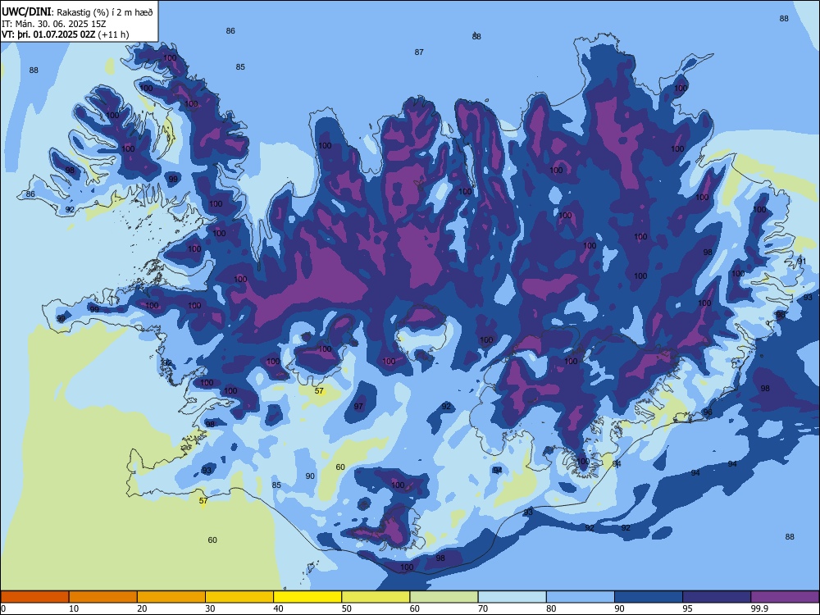Click the purple above-99.9 legend swatch
Screen dimensions: 820x615
pos(785,597)
